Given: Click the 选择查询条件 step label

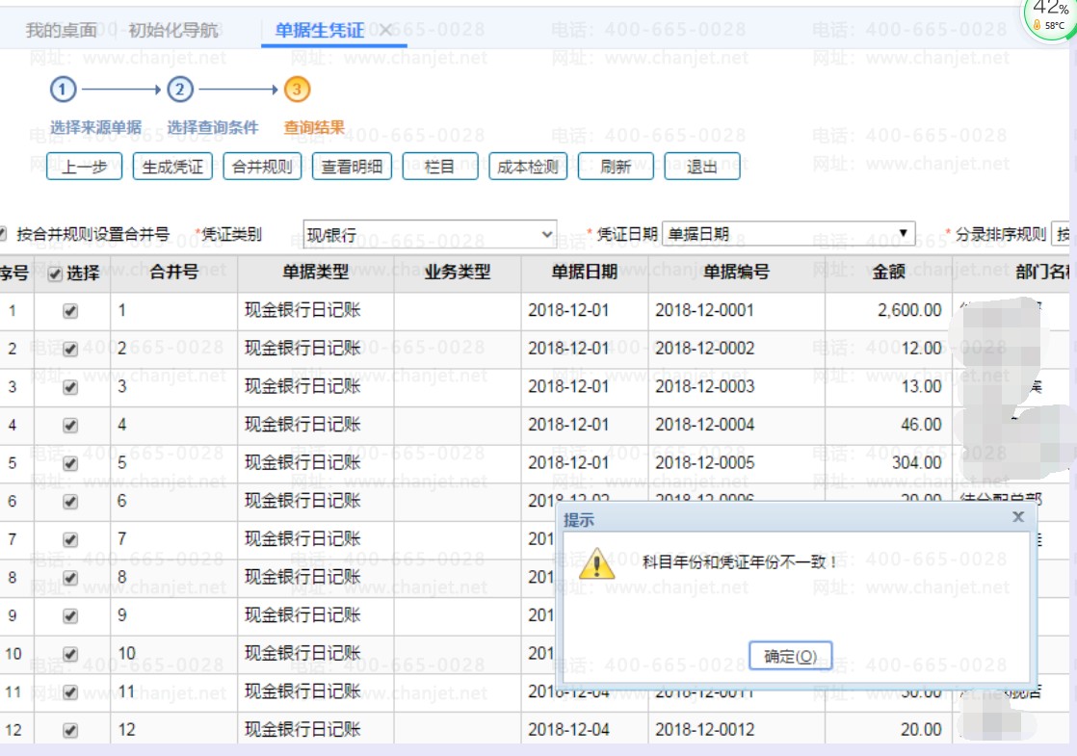Looking at the screenshot, I should pyautogui.click(x=213, y=128).
